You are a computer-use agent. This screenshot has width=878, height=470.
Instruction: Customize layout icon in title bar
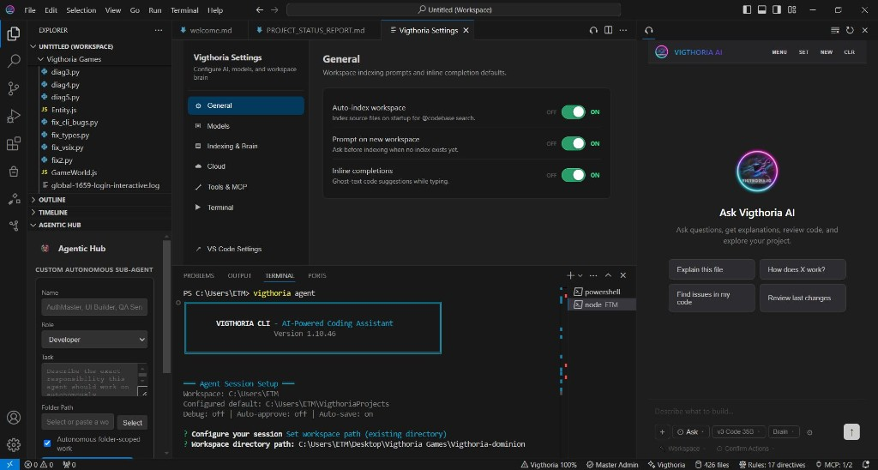791,9
